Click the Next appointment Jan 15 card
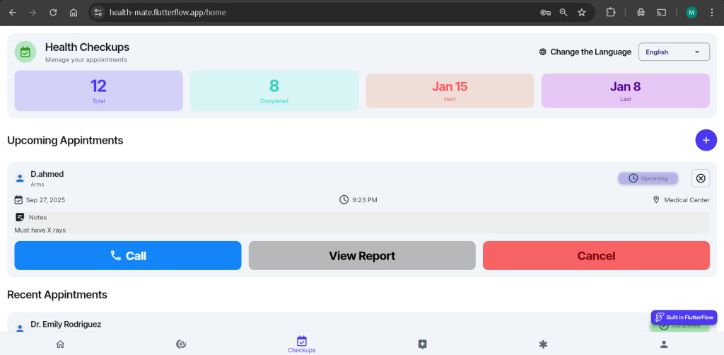 click(450, 91)
